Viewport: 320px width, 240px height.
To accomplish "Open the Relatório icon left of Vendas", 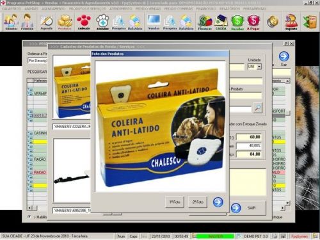I will coord(135,22).
